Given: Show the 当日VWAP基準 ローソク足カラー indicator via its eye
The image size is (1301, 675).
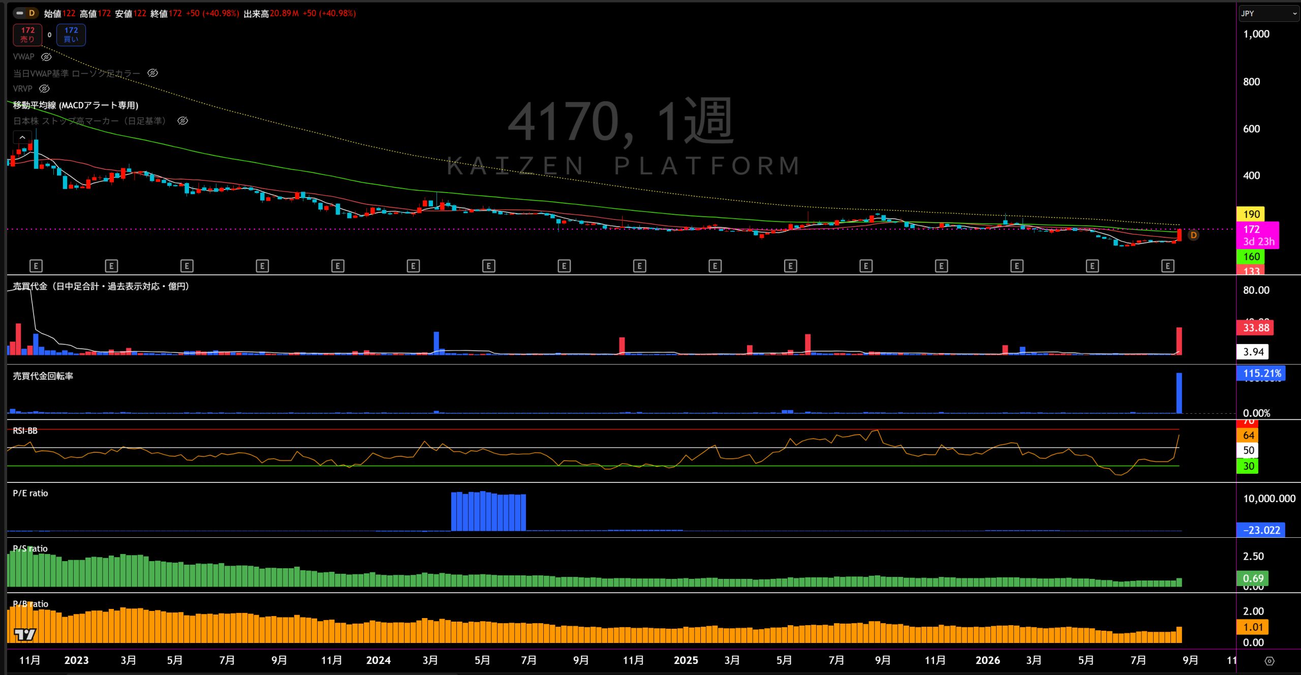Looking at the screenshot, I should 152,73.
